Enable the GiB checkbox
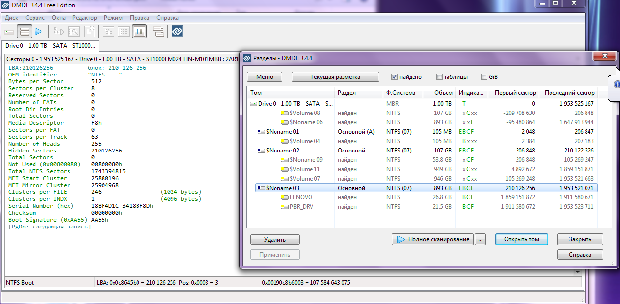The width and height of the screenshot is (620, 304). [x=484, y=77]
